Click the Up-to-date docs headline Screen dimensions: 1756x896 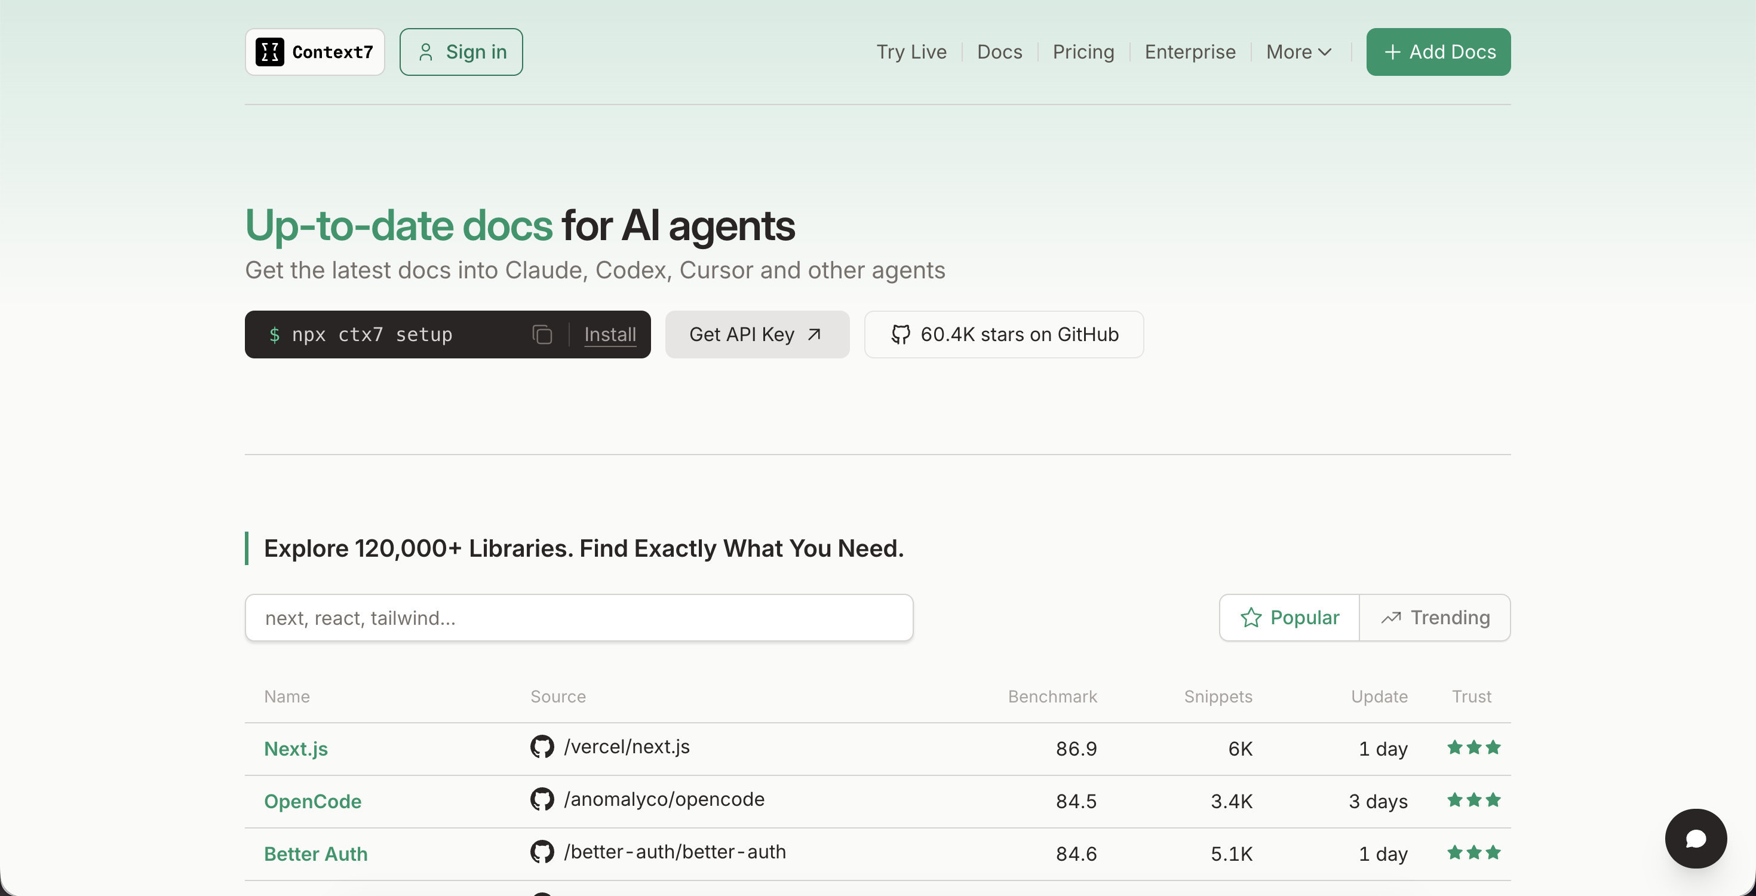[x=520, y=225]
